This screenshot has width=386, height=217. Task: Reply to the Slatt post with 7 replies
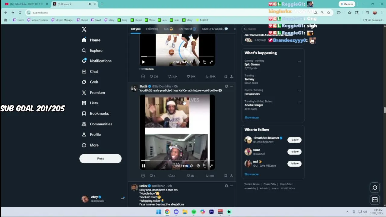point(152,176)
